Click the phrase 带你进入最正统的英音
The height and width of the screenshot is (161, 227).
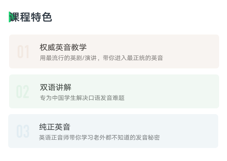click(x=133, y=58)
